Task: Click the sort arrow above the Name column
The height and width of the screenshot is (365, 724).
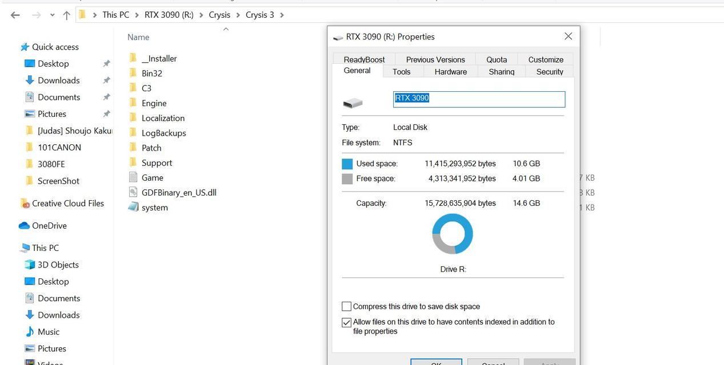Action: point(226,29)
